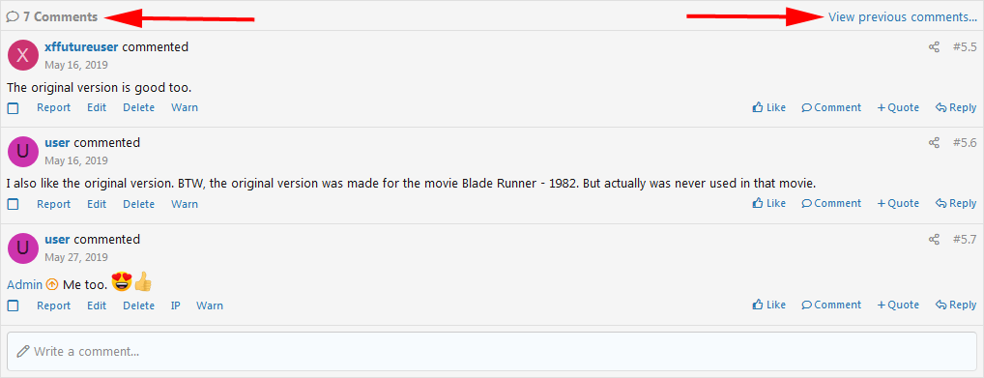Reply to the Blade Runner comment
The image size is (984, 378).
tap(956, 203)
